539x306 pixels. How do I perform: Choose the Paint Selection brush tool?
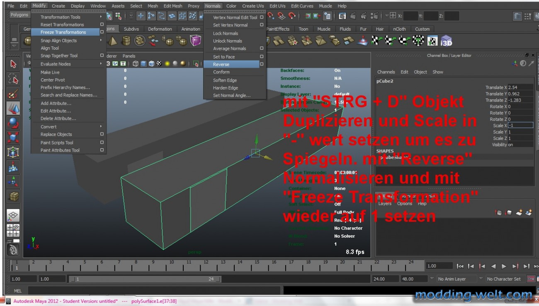click(x=13, y=94)
